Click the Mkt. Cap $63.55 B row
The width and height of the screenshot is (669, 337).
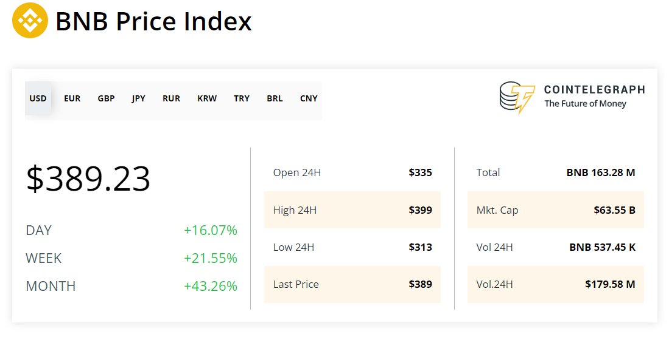555,210
